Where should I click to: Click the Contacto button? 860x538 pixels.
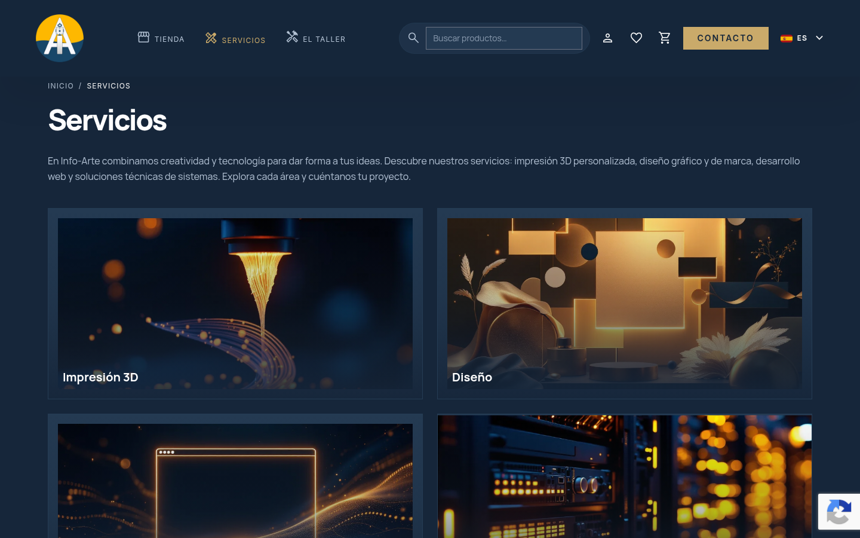coord(726,38)
